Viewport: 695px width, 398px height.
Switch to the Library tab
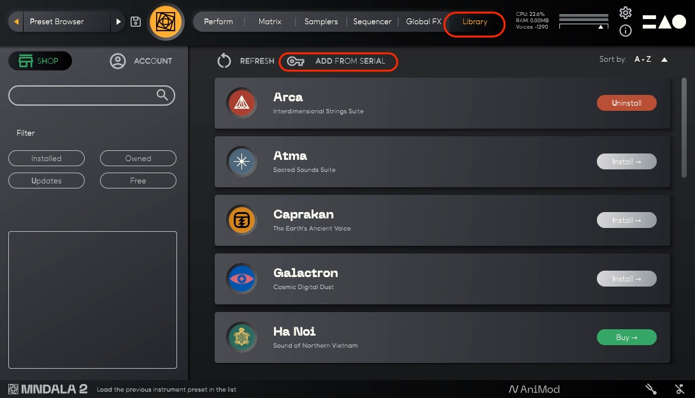(x=475, y=21)
